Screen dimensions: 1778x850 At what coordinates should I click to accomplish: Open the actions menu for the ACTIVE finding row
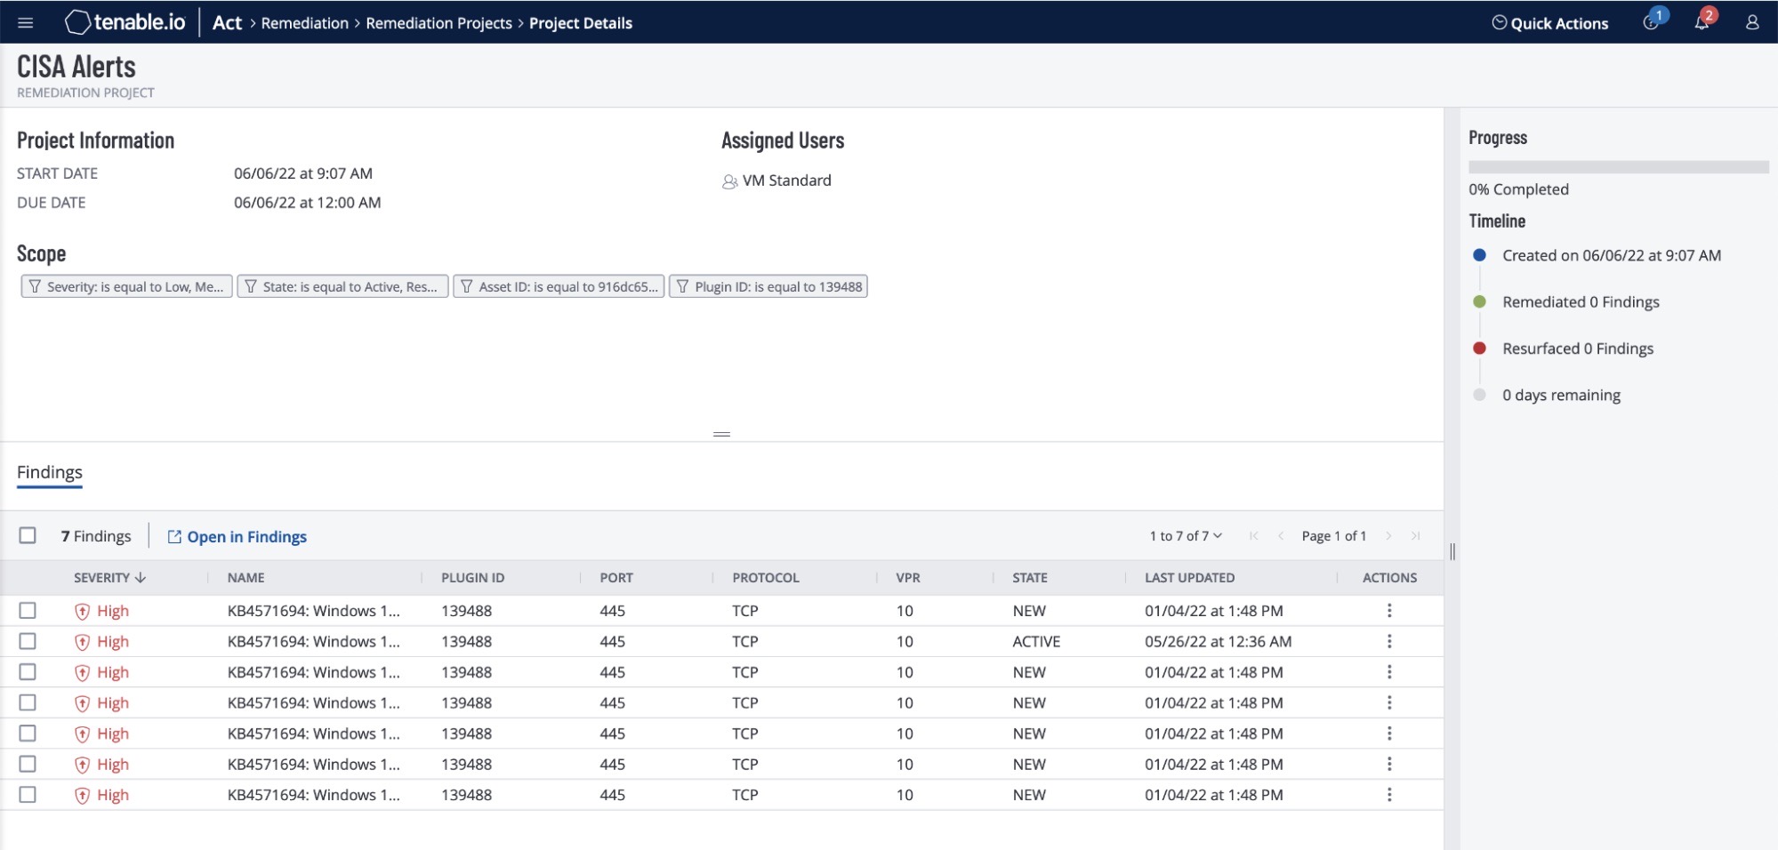click(x=1388, y=641)
